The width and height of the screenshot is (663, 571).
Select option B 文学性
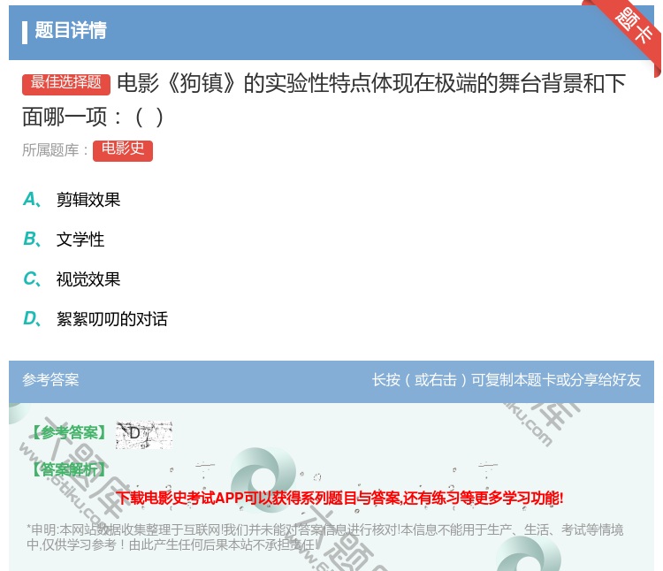coord(64,240)
